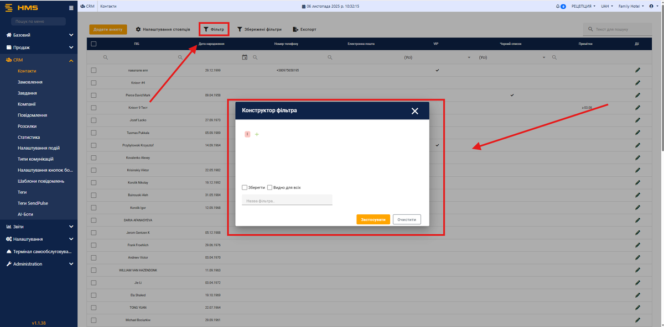Click the edit pencil for Pierce David Mark
The width and height of the screenshot is (664, 327).
[x=637, y=95]
